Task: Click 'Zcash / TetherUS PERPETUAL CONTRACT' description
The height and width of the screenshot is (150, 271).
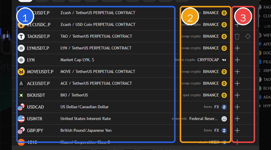Action: (x=98, y=13)
